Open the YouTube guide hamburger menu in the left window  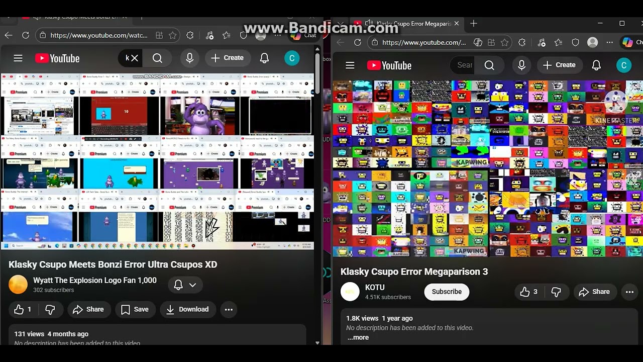click(18, 58)
